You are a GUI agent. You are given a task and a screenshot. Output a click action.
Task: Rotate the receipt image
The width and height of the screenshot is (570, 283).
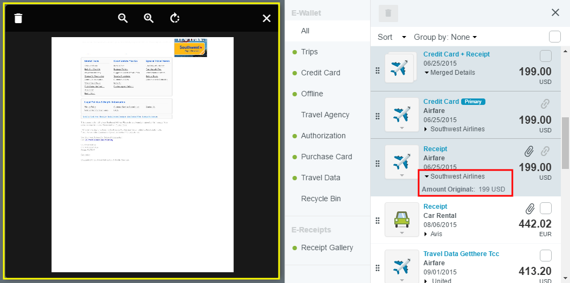click(x=175, y=18)
